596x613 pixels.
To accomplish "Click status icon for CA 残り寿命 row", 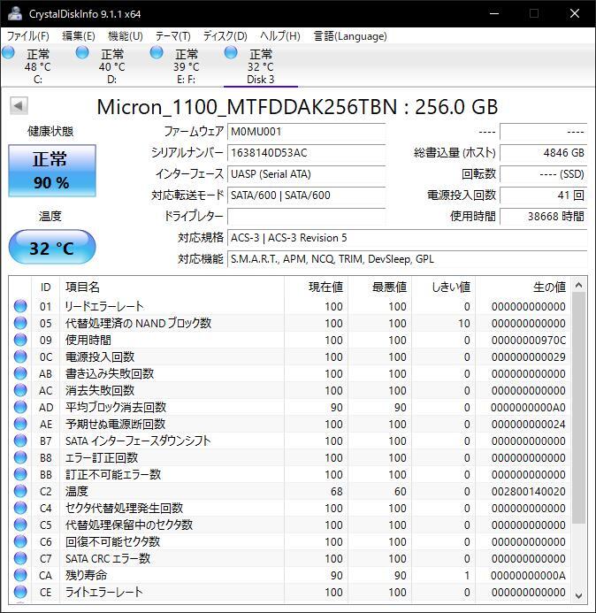I will point(20,575).
